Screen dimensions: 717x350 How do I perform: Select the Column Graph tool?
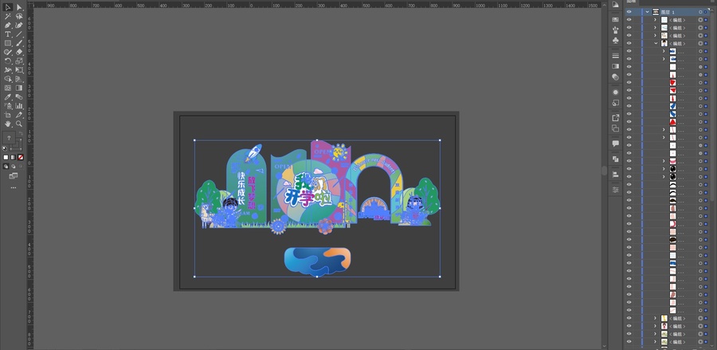19,106
